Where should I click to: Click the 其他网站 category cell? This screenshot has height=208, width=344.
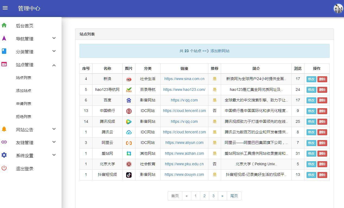click(148, 153)
